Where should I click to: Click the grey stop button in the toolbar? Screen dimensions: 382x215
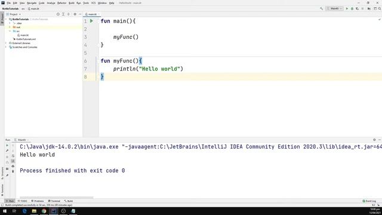click(x=362, y=8)
